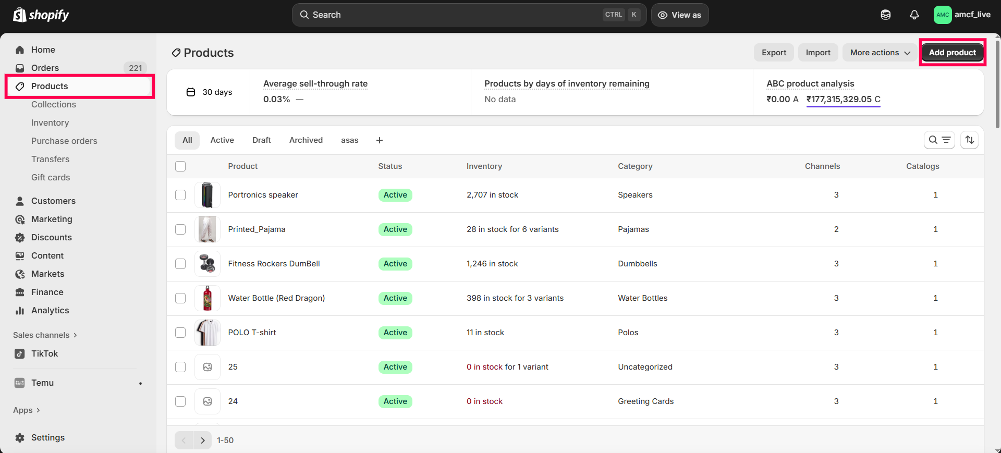
Task: Tick the Portronics speaker checkbox
Action: coord(180,195)
